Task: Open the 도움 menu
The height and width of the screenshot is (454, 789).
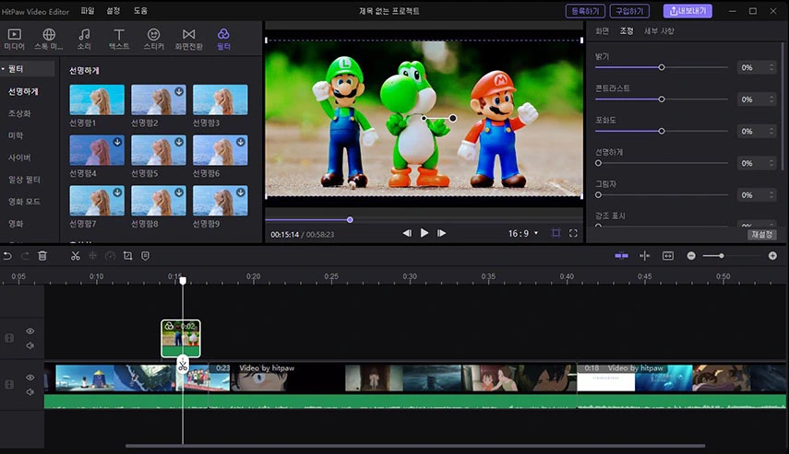Action: tap(140, 10)
